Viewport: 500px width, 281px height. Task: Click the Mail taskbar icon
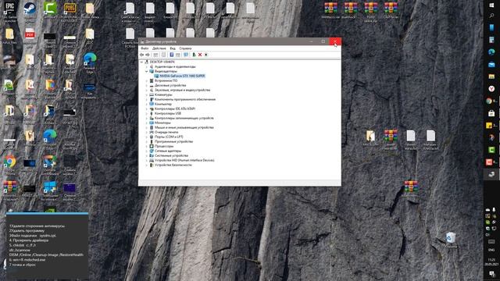491,64
